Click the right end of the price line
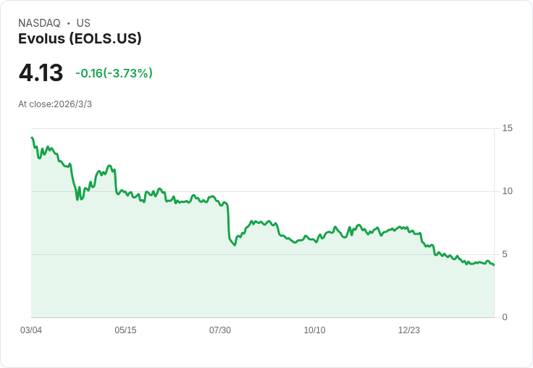This screenshot has width=533, height=368. (494, 265)
